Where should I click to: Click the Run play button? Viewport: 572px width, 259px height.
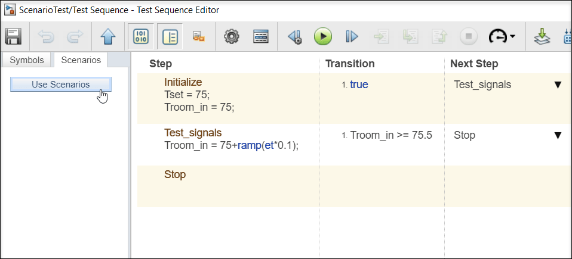tap(322, 36)
